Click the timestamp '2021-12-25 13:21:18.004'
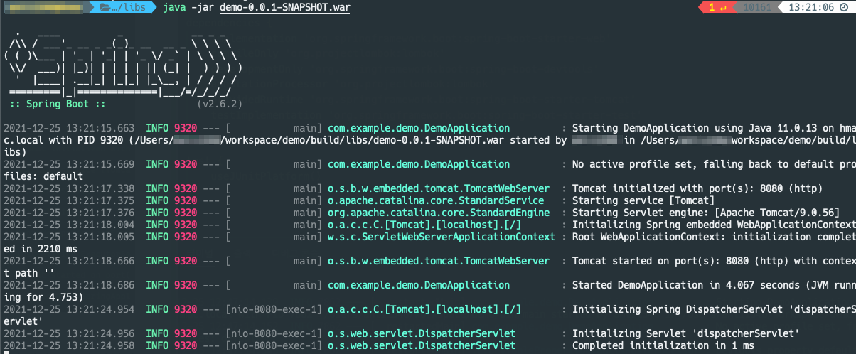Image resolution: width=856 pixels, height=354 pixels. click(69, 225)
